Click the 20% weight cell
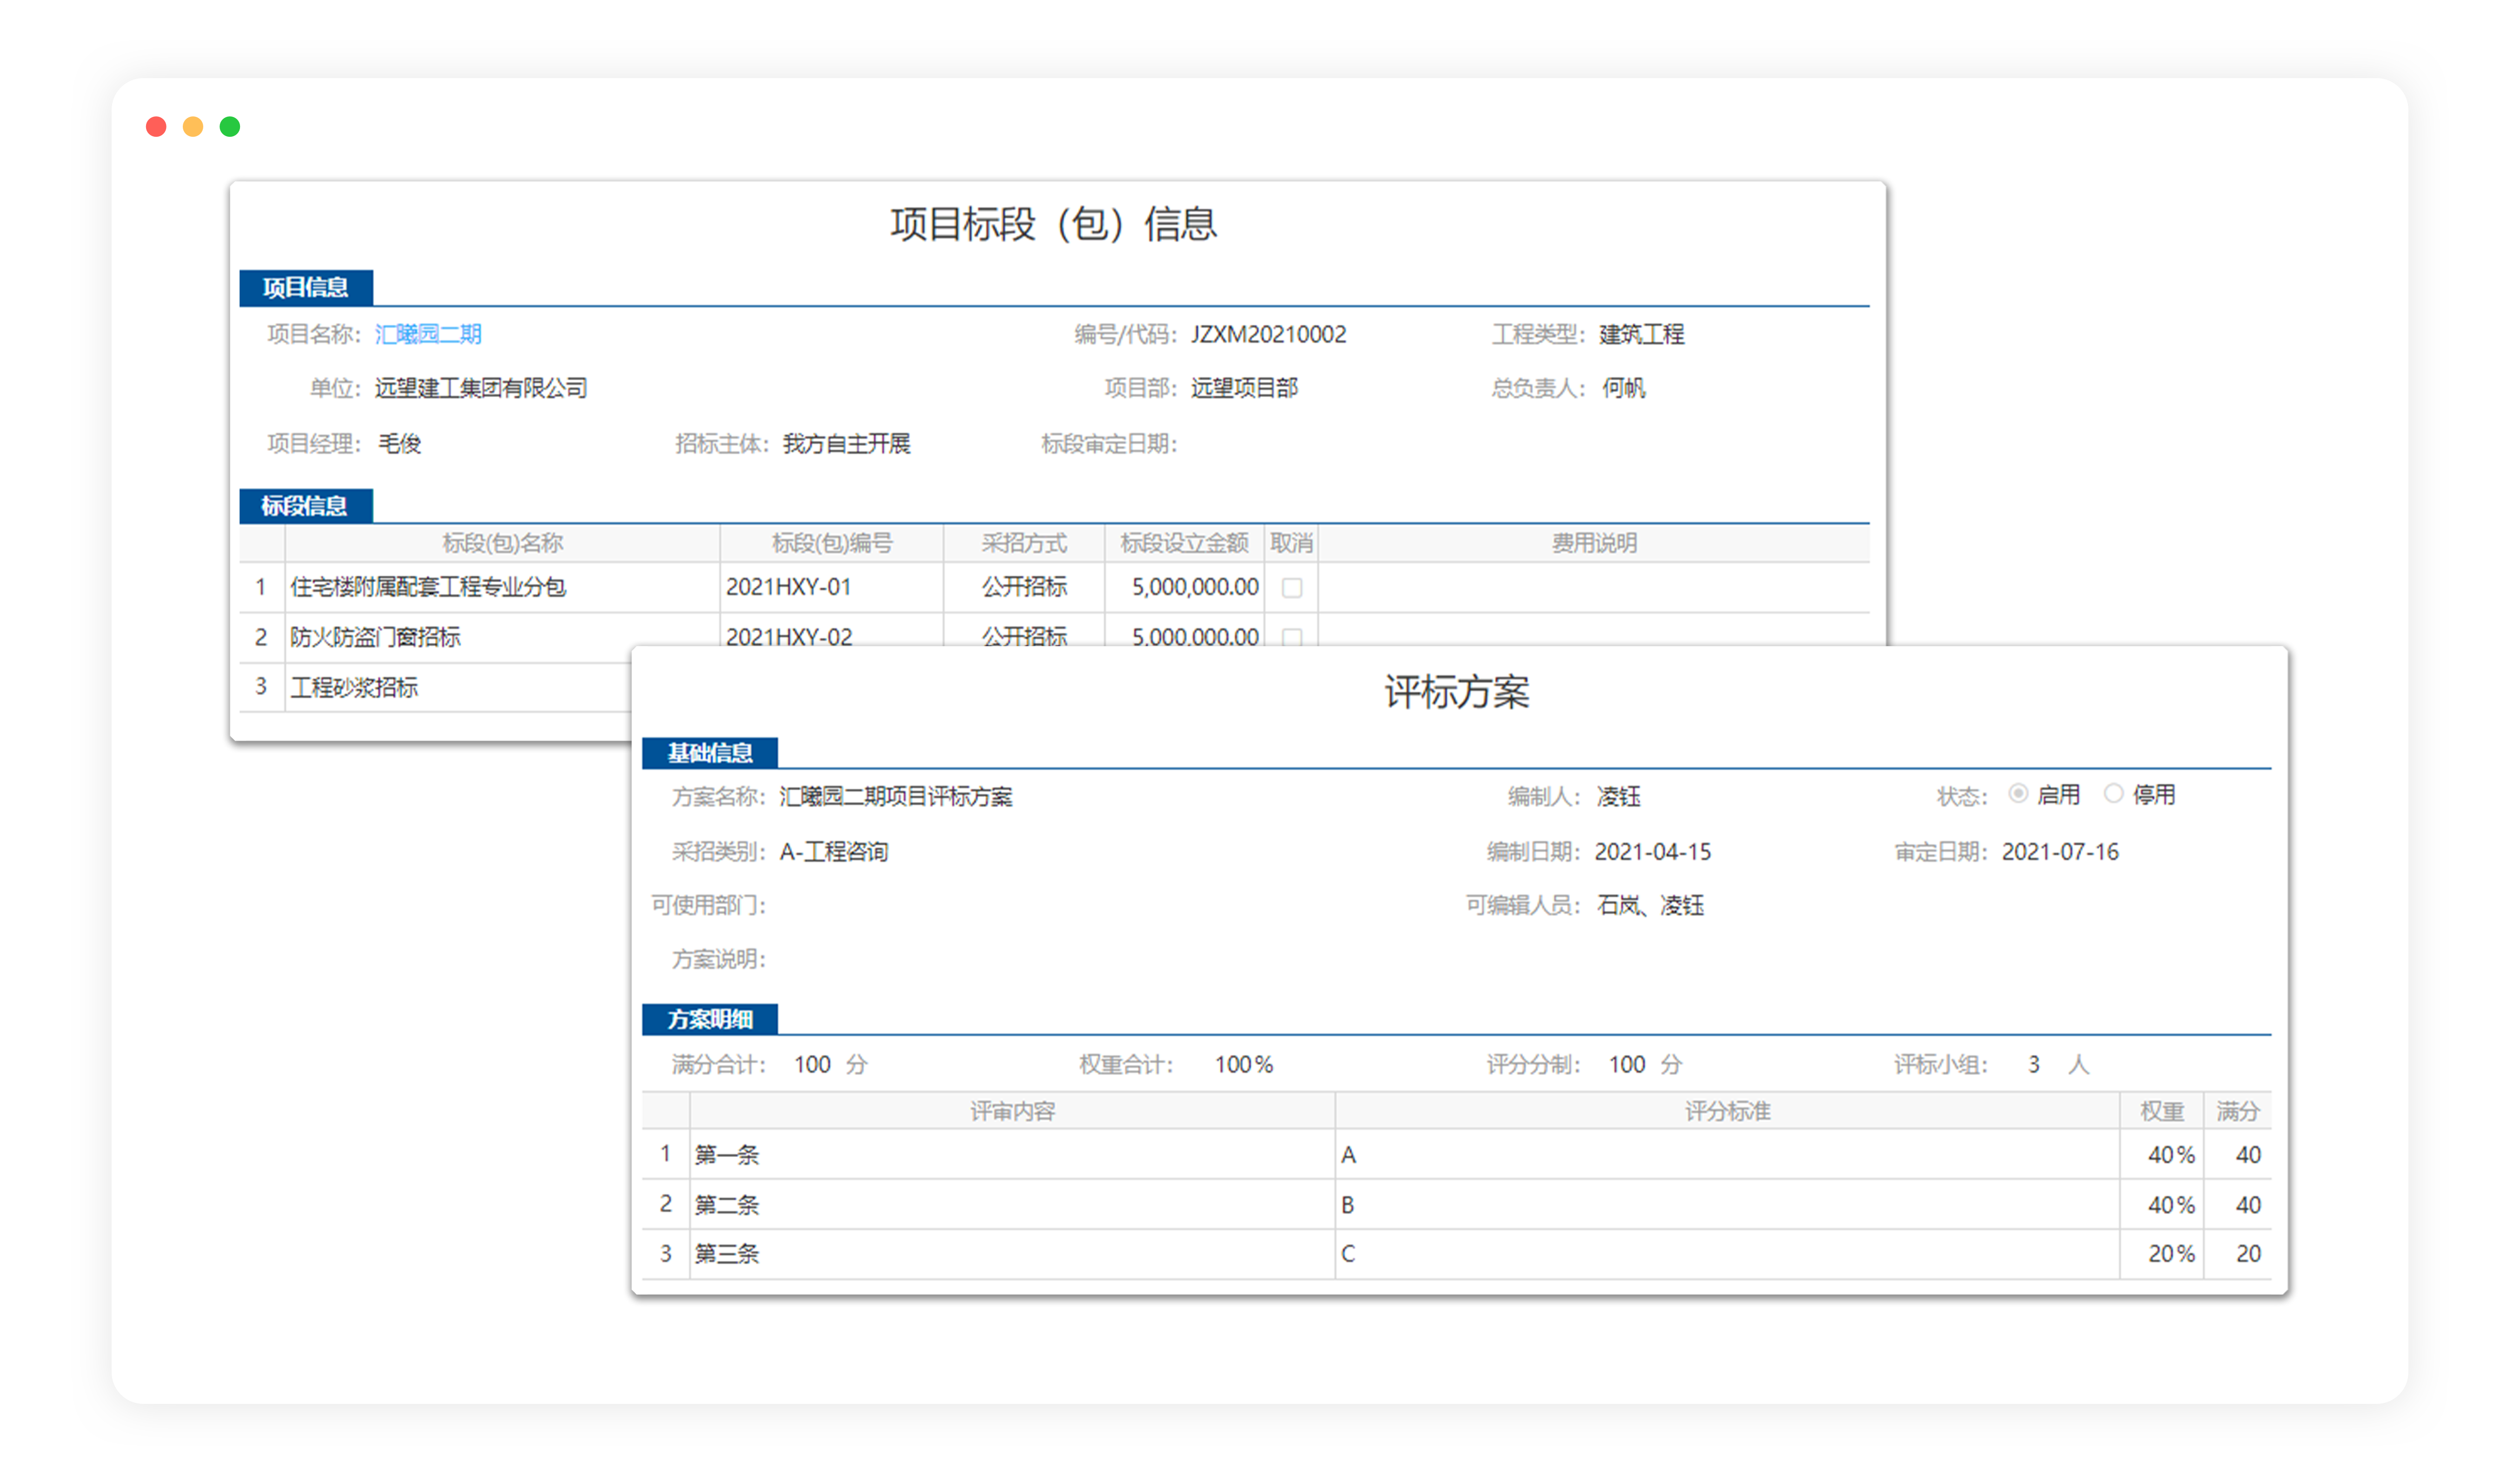This screenshot has width=2520, height=1482. [2162, 1254]
